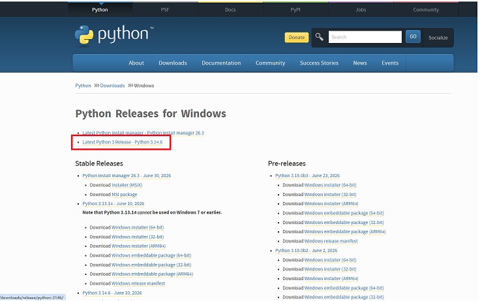This screenshot has width=480, height=301.
Task: Download 3.15.0b2 Windows embeddable package (64-bit)
Action: [344, 288]
